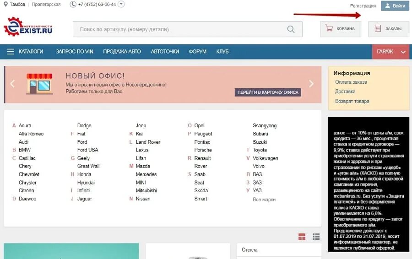Expand the Гараж dropdown
412x259 pixels.
pyautogui.click(x=391, y=52)
